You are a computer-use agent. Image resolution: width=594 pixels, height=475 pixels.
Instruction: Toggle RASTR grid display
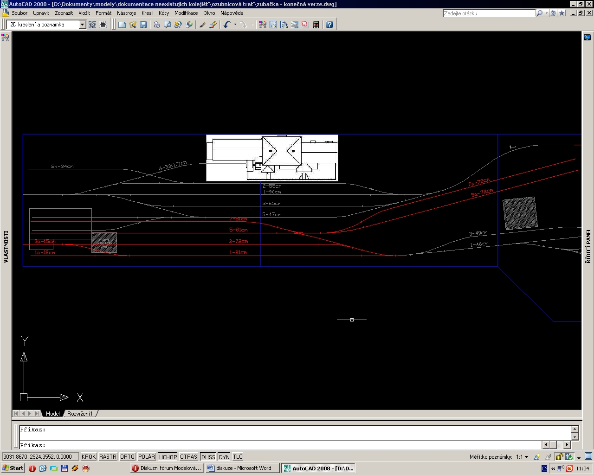pos(108,457)
